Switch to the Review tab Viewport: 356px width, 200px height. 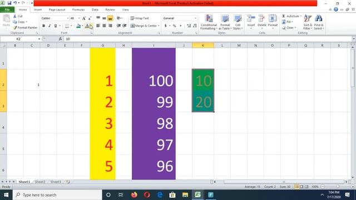pos(110,10)
